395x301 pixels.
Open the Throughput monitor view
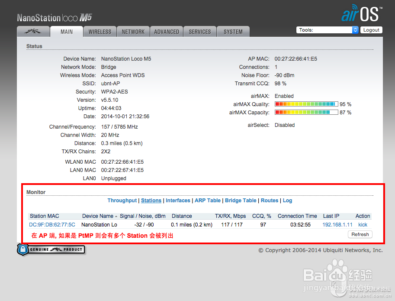click(122, 200)
